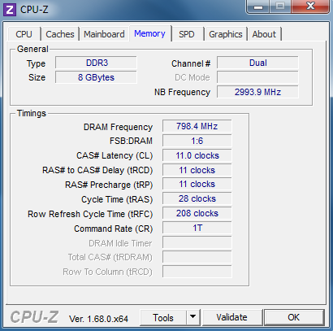Click the empty Row To Column field
The width and height of the screenshot is (333, 331).
tap(197, 272)
